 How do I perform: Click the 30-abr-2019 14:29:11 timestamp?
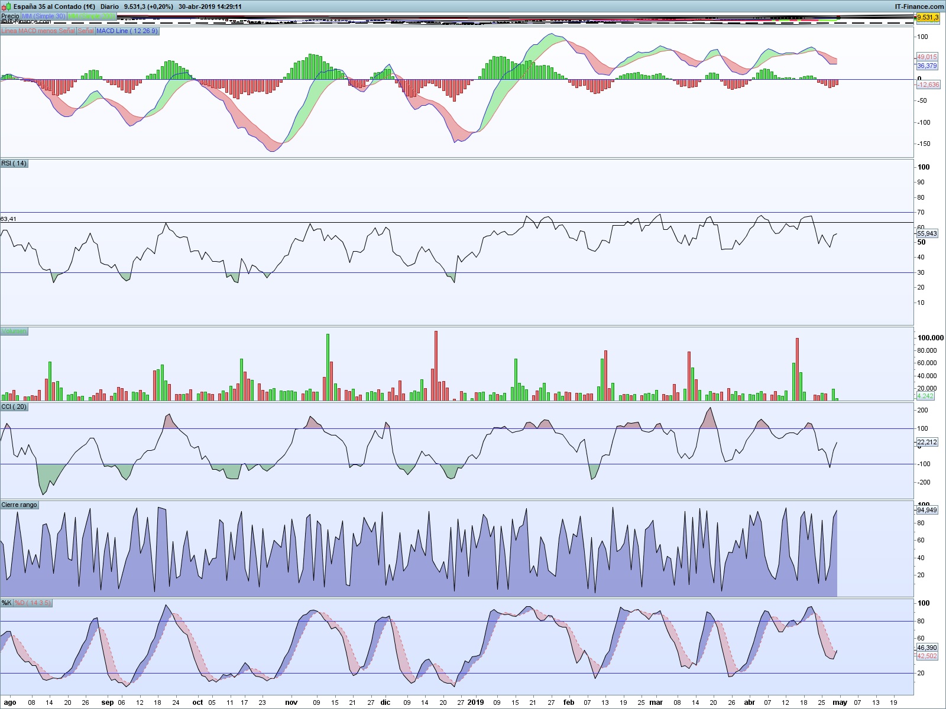tap(210, 6)
